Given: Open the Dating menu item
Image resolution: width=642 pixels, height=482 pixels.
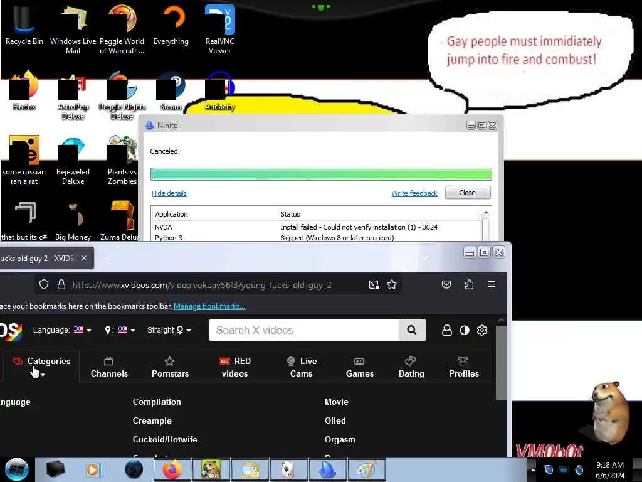Looking at the screenshot, I should [x=411, y=367].
